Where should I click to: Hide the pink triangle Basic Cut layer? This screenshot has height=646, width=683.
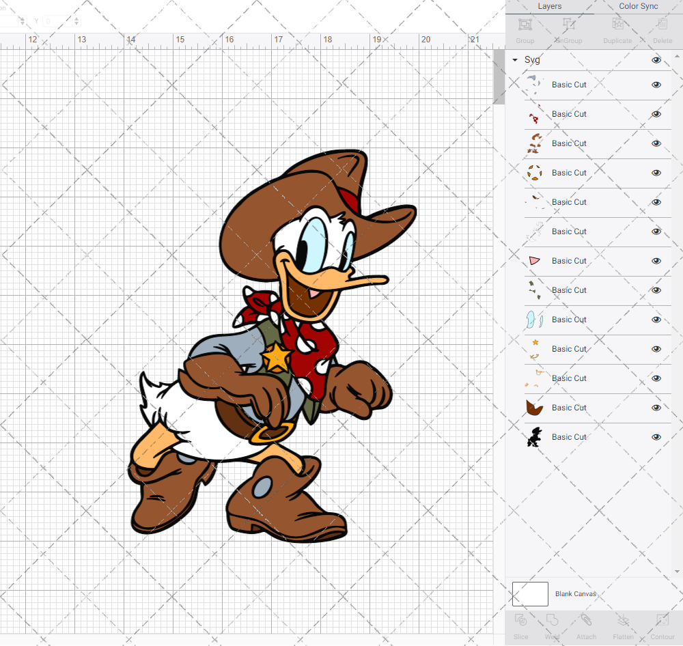click(x=656, y=260)
